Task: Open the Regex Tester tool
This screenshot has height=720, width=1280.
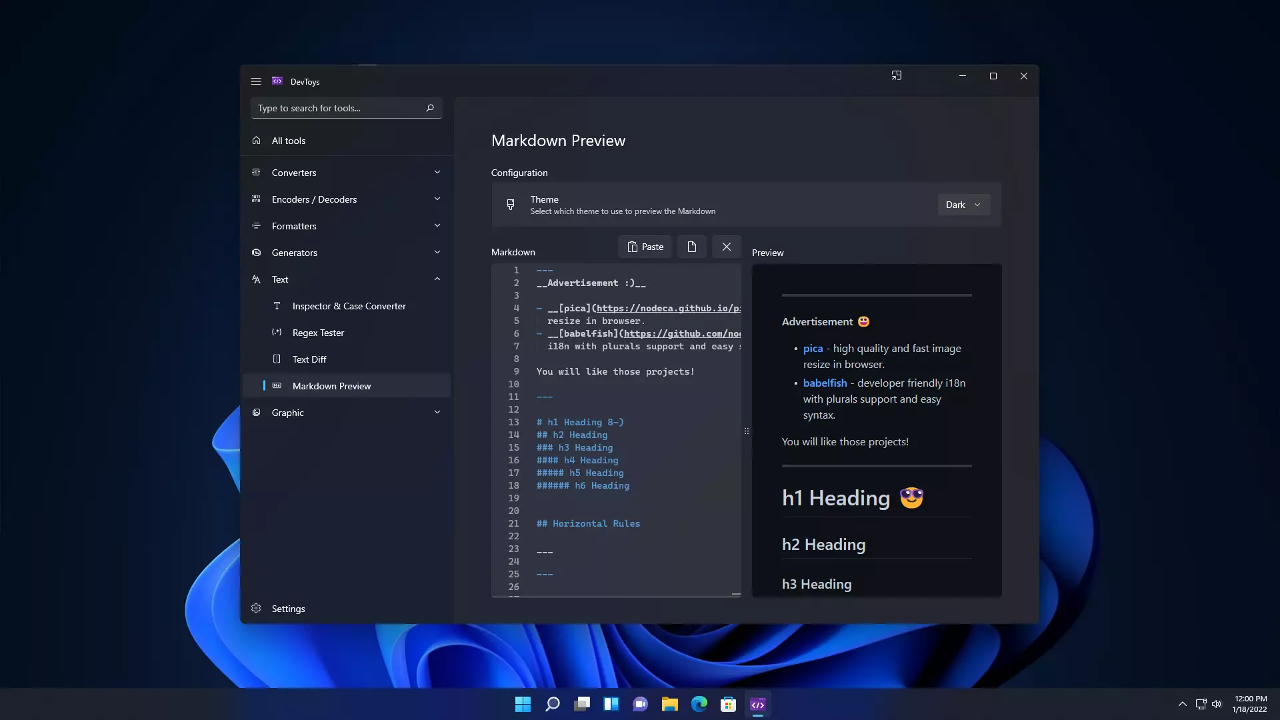Action: 318,331
